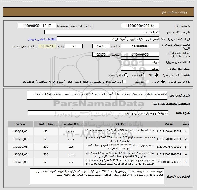Click the requester field نوش آفرین باقری
The image size is (197, 190).
tap(108, 39)
